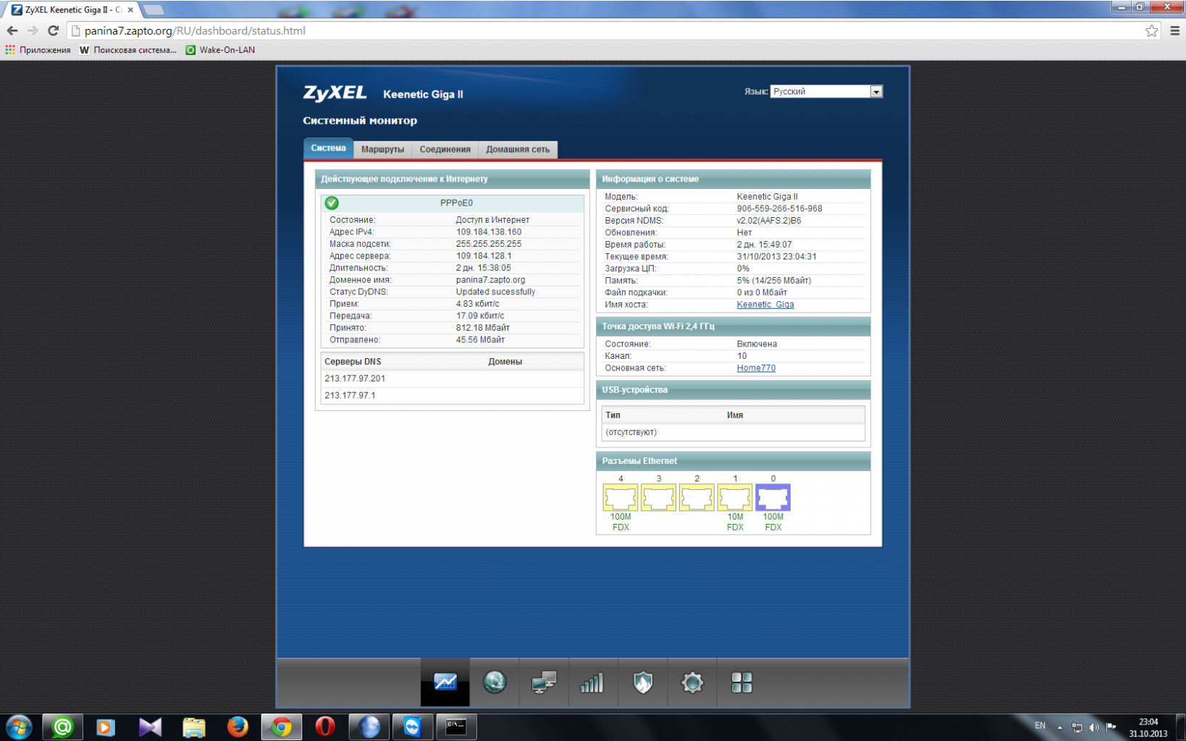
Task: Open TeamViewer from the taskbar
Action: point(413,727)
